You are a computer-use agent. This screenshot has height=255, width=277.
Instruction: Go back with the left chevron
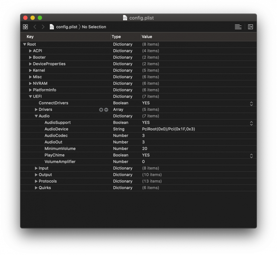[35, 27]
